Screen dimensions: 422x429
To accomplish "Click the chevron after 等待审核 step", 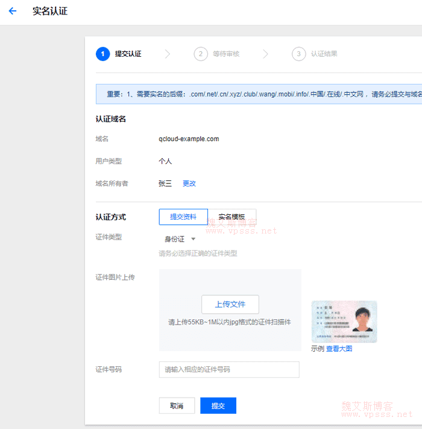I will coord(265,54).
